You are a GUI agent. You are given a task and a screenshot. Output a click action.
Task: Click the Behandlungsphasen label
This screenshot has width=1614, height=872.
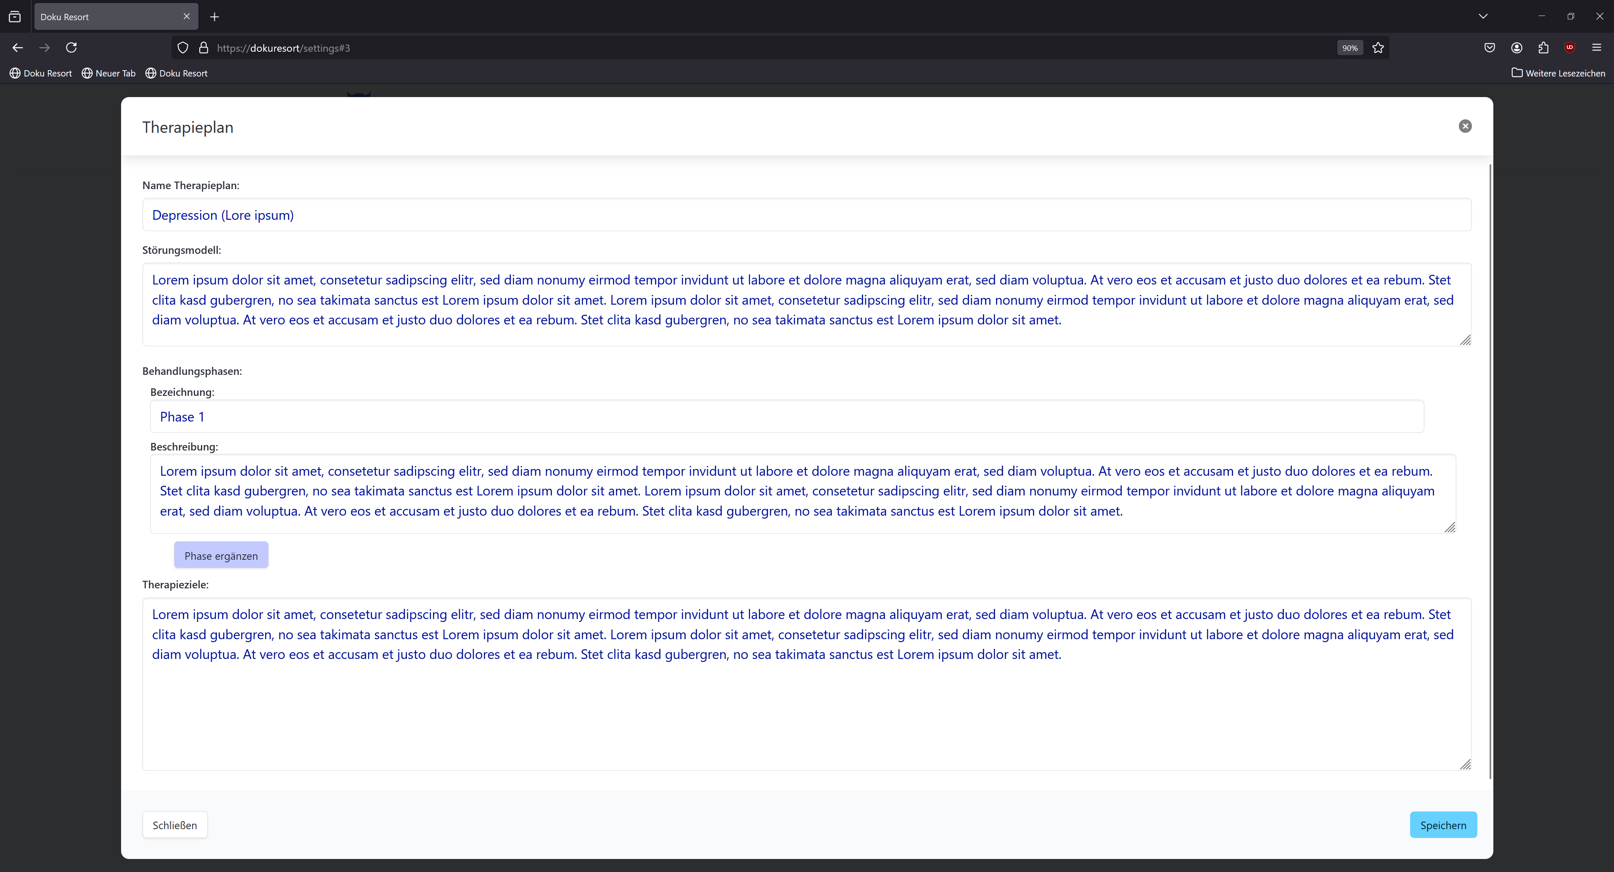[192, 371]
